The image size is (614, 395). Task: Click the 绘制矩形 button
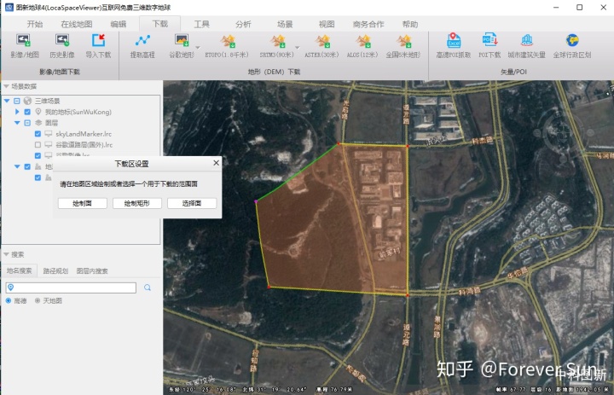[137, 203]
